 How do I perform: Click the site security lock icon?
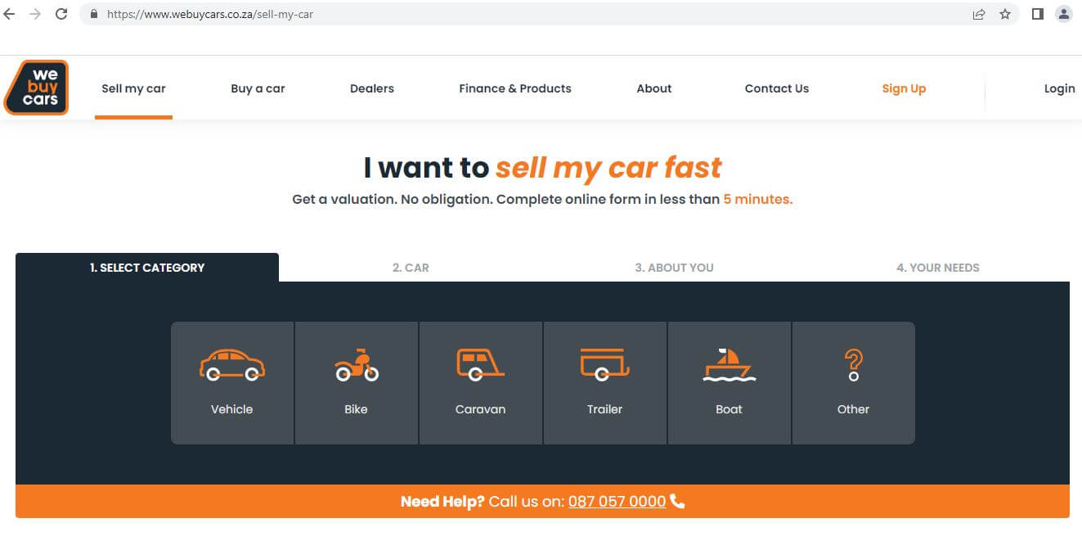(93, 14)
